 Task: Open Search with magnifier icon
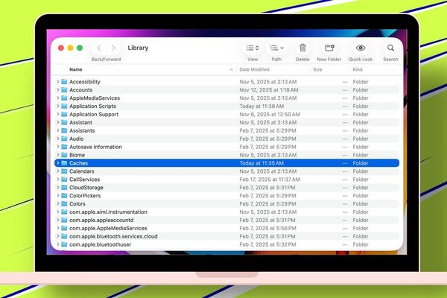[x=390, y=48]
